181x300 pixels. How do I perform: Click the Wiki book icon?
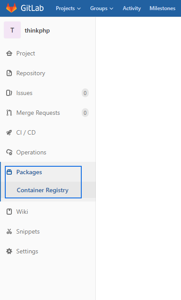(x=9, y=212)
